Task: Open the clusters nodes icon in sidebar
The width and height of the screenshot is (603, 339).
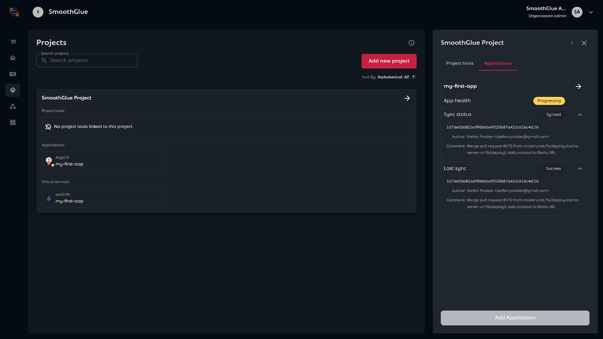Action: click(13, 106)
